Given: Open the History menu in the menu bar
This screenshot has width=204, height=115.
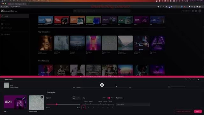Looking at the screenshot, I should [22, 1].
